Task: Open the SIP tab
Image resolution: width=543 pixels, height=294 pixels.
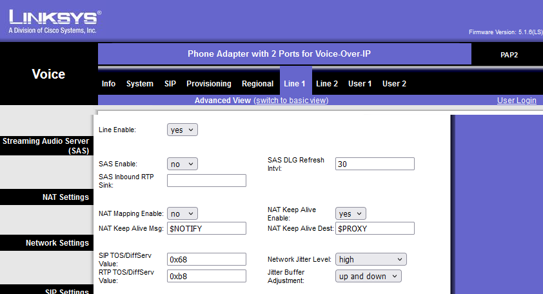Action: pos(170,84)
